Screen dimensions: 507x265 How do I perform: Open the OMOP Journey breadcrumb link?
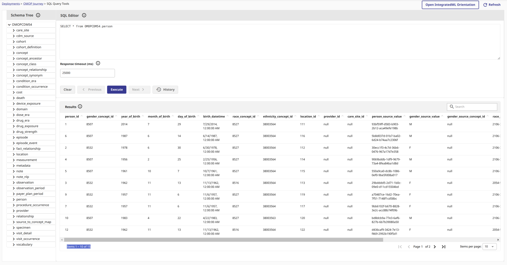click(x=33, y=4)
